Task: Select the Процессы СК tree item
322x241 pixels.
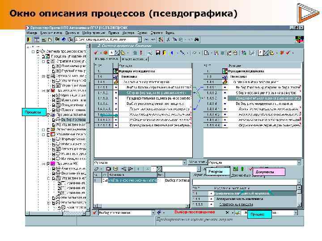Action: [x=67, y=163]
